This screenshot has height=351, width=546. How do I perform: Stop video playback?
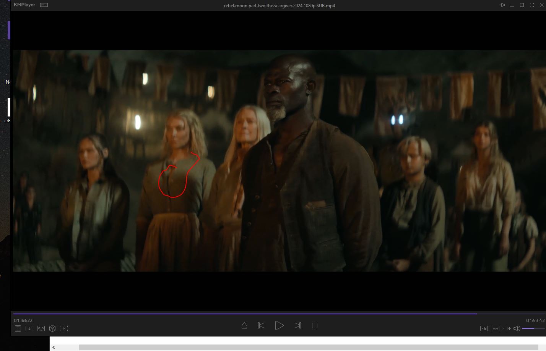tap(315, 325)
